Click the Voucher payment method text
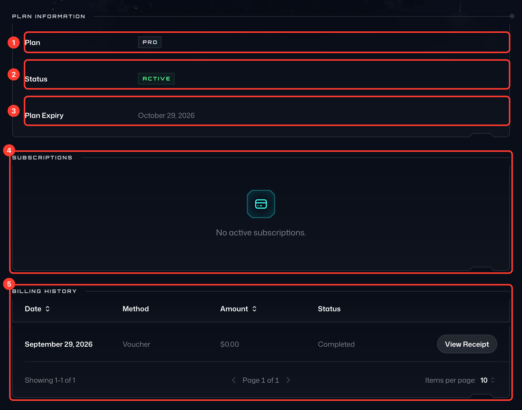Screen dimensions: 522x410 136,344
